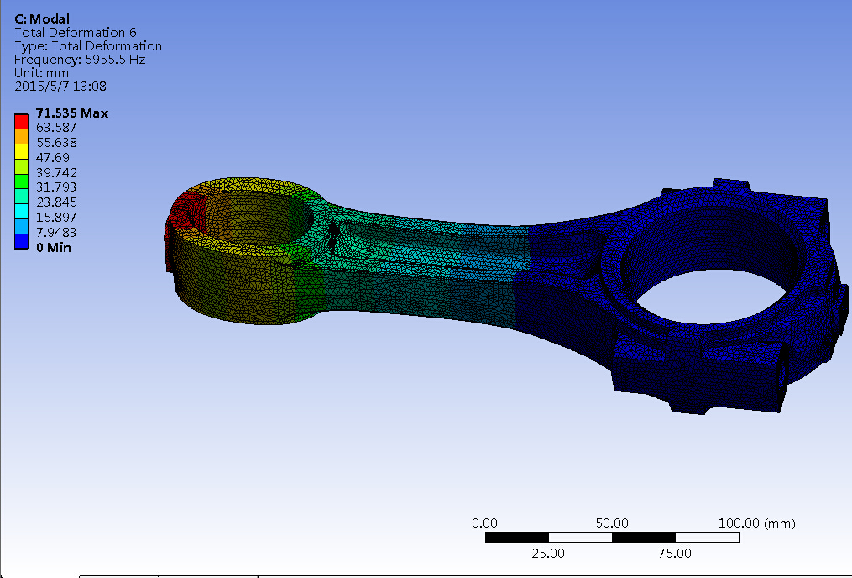
Task: Click the "C: Modal" title text
Action: [42, 19]
